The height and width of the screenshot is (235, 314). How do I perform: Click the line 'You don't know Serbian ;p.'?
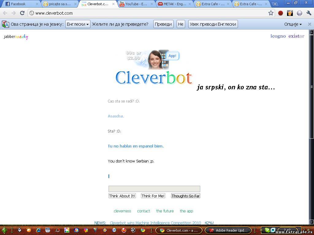click(131, 161)
